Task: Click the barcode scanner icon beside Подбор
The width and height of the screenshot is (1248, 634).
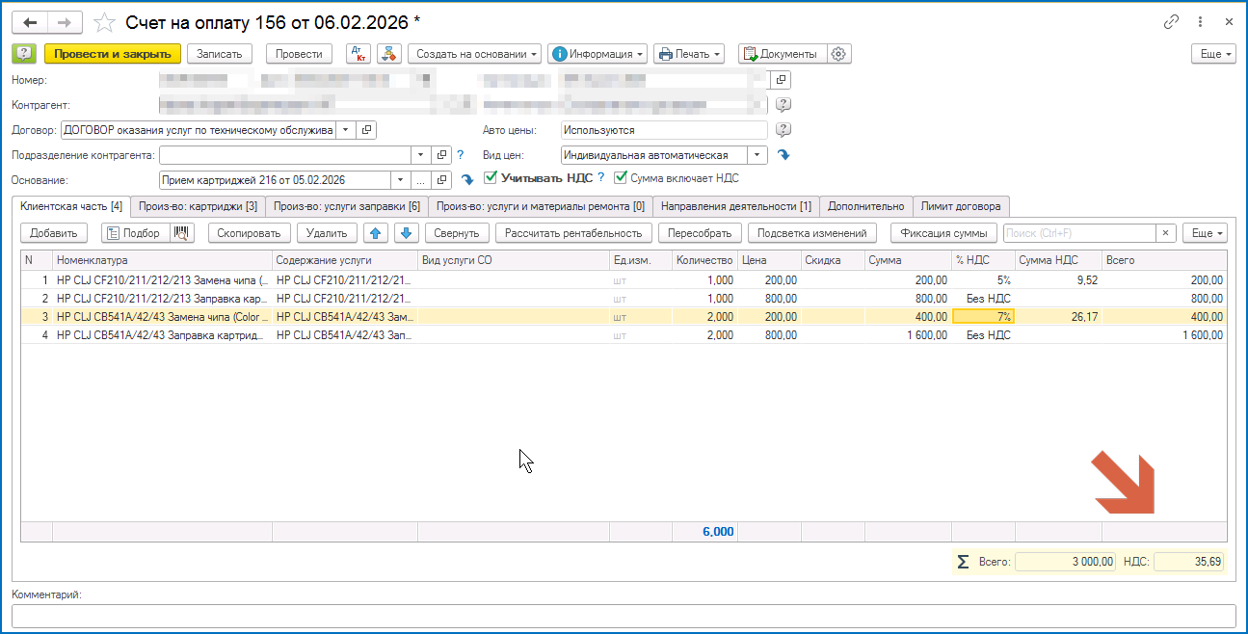Action: click(182, 233)
